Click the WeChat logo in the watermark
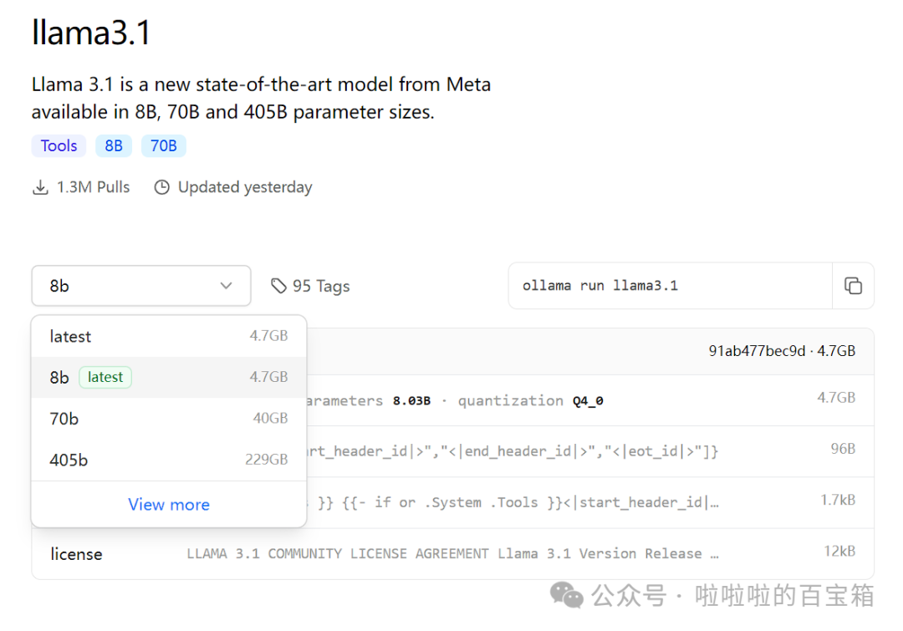903x631 pixels. 566,595
